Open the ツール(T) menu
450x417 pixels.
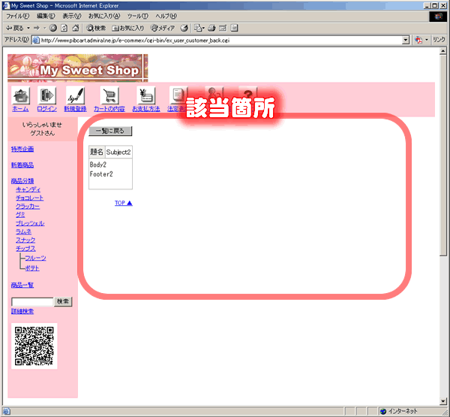138,16
